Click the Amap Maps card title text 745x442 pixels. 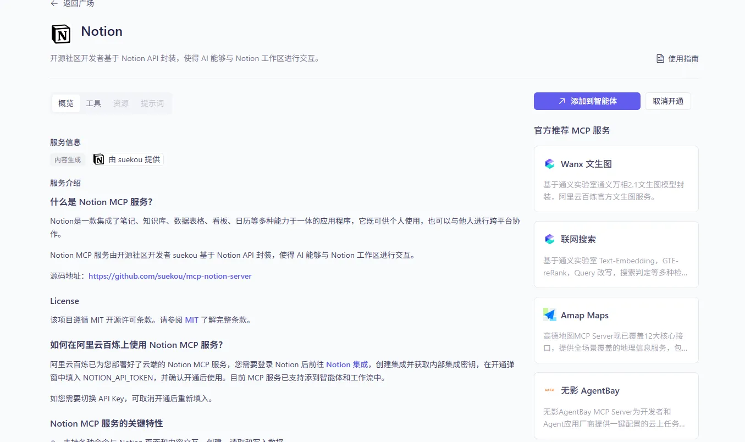click(584, 315)
